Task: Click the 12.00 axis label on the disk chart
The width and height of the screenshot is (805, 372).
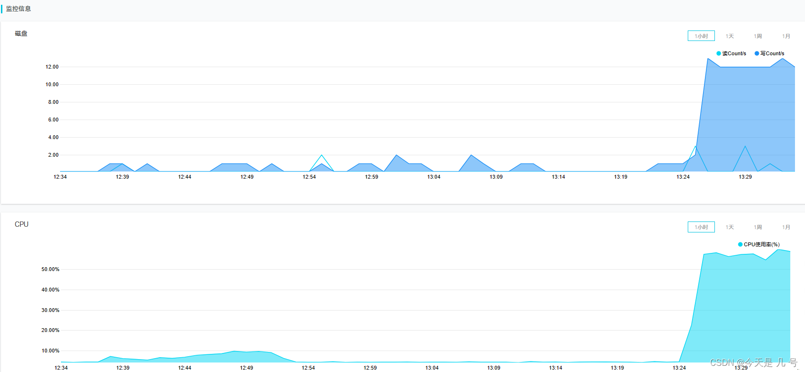Action: pyautogui.click(x=52, y=67)
